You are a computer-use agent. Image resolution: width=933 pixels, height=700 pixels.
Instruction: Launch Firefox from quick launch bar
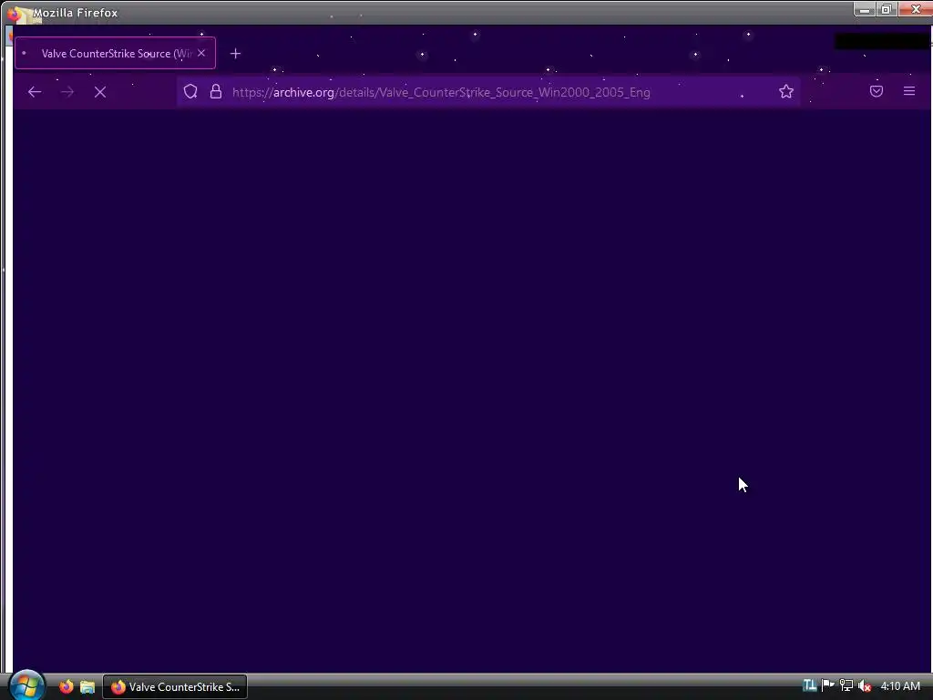click(x=66, y=686)
